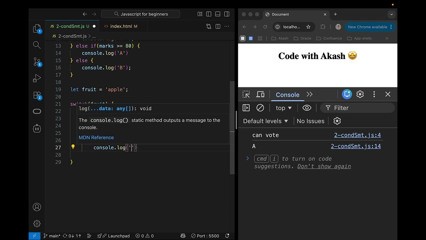Screen dimensions: 426x240
Task: Open Manage gear in VS Code activity bar
Action: tap(37, 224)
